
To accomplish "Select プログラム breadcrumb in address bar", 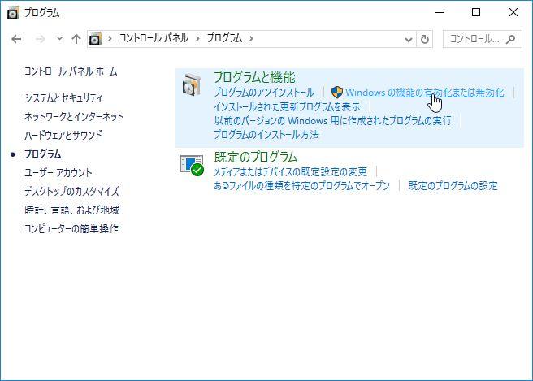I will 225,38.
